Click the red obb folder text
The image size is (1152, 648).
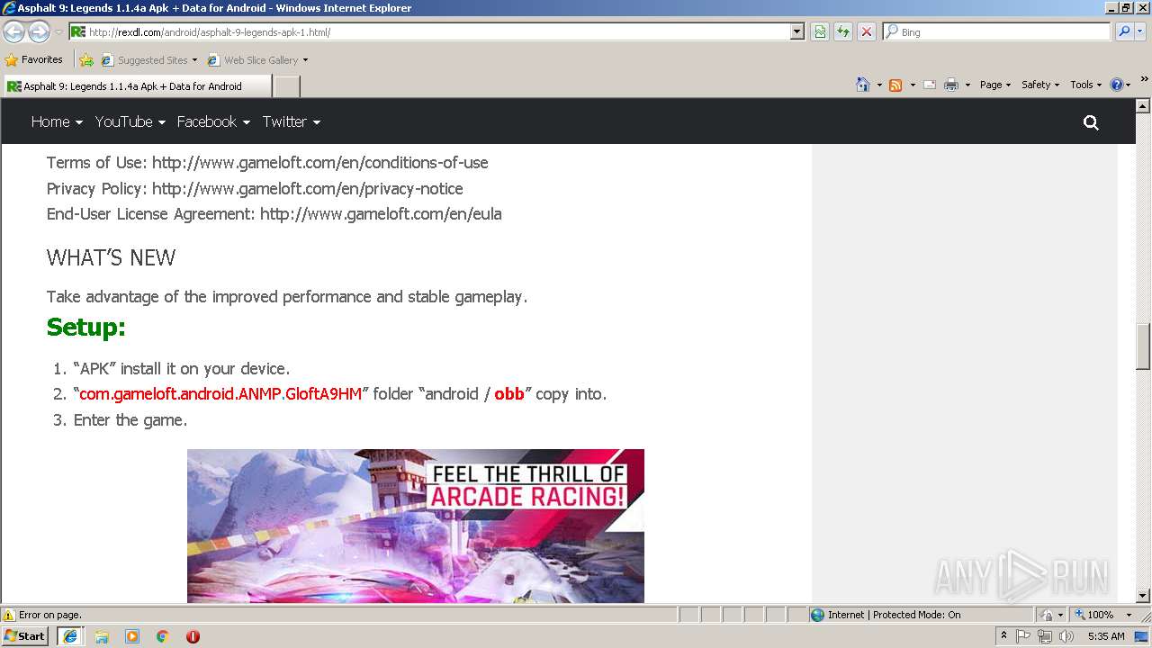point(509,393)
